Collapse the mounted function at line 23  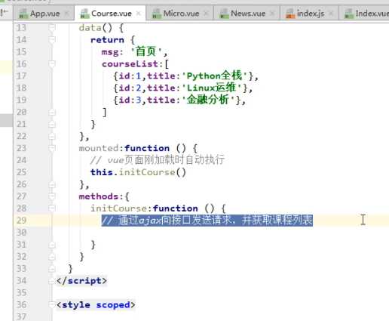click(52, 148)
